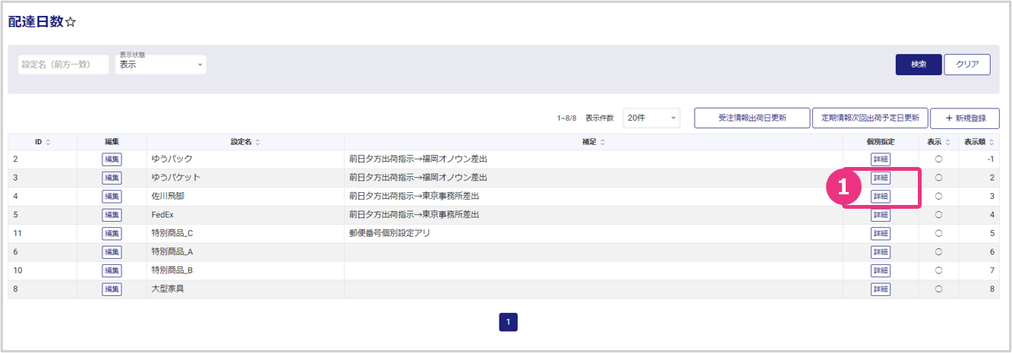The image size is (1012, 353).
Task: Click the クリア button
Action: pos(966,65)
